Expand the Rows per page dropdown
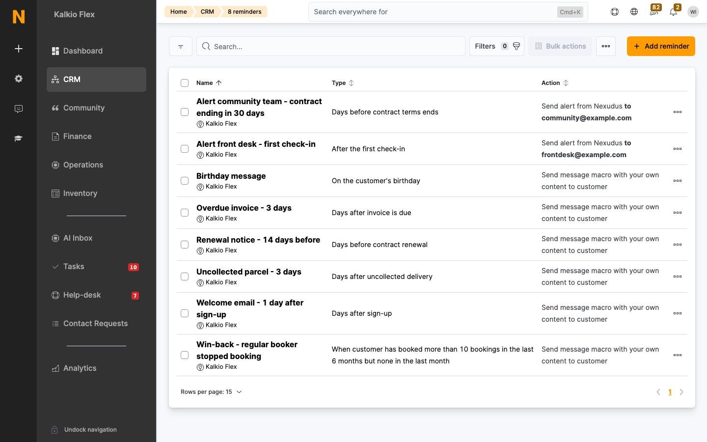 [x=211, y=392]
